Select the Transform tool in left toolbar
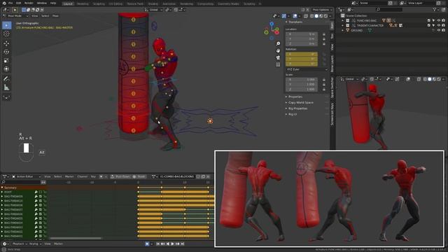The image size is (448, 252). pyautogui.click(x=6, y=69)
